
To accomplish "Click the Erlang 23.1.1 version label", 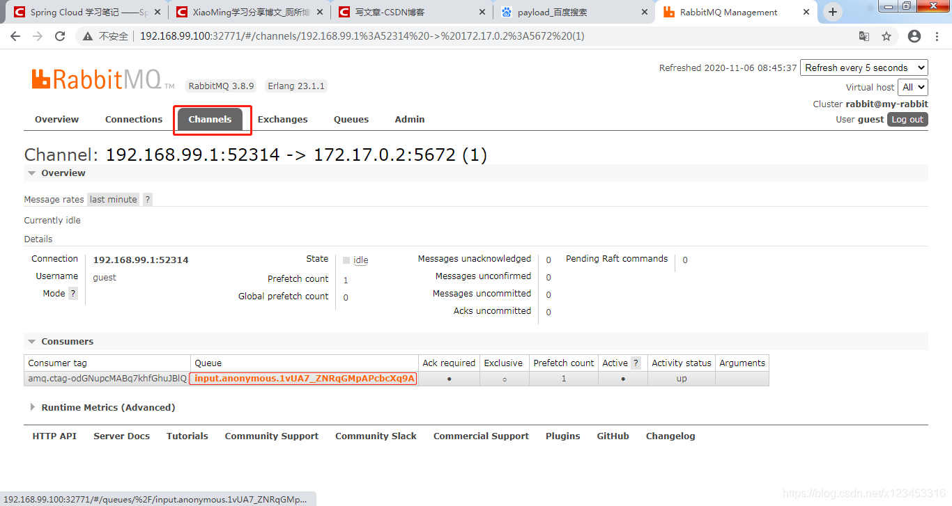I will pos(296,86).
